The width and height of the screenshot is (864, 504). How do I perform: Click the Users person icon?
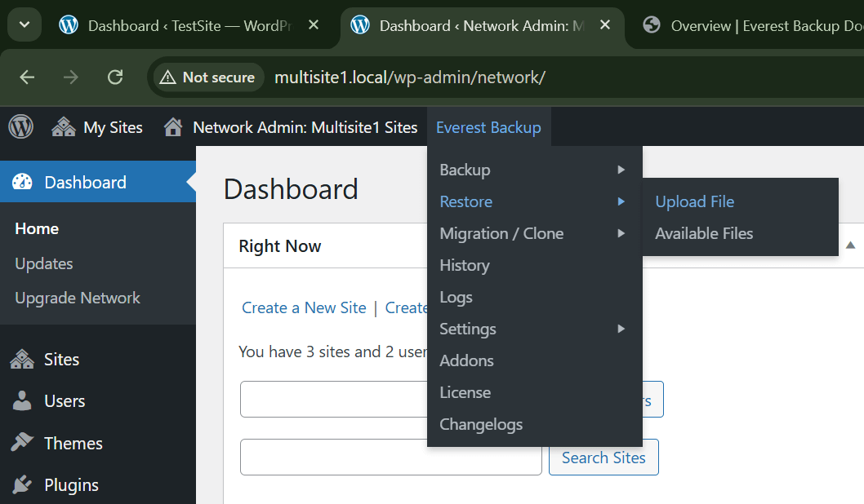click(22, 401)
